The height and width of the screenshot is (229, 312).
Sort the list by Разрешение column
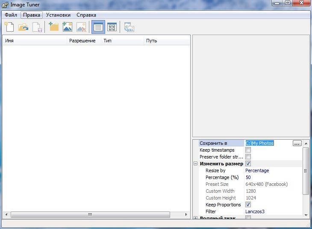point(84,41)
